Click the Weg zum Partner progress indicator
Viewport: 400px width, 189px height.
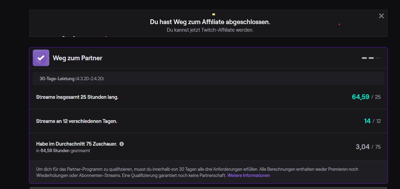pyautogui.click(x=371, y=58)
